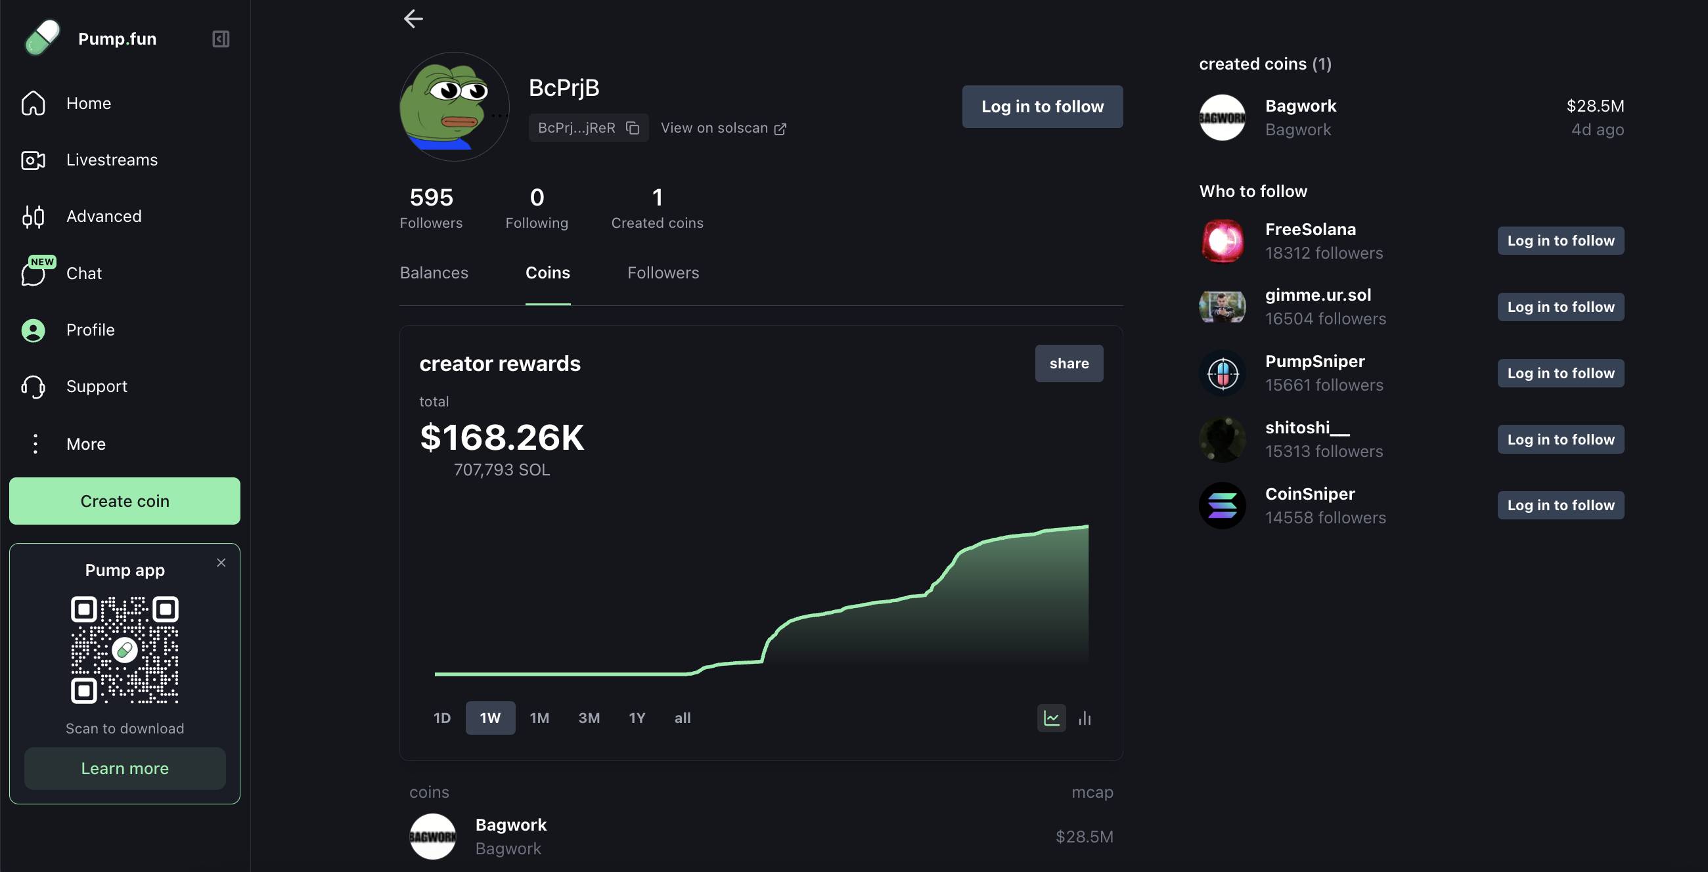Viewport: 1708px width, 872px height.
Task: Click Learn more in Pump app card
Action: click(125, 769)
